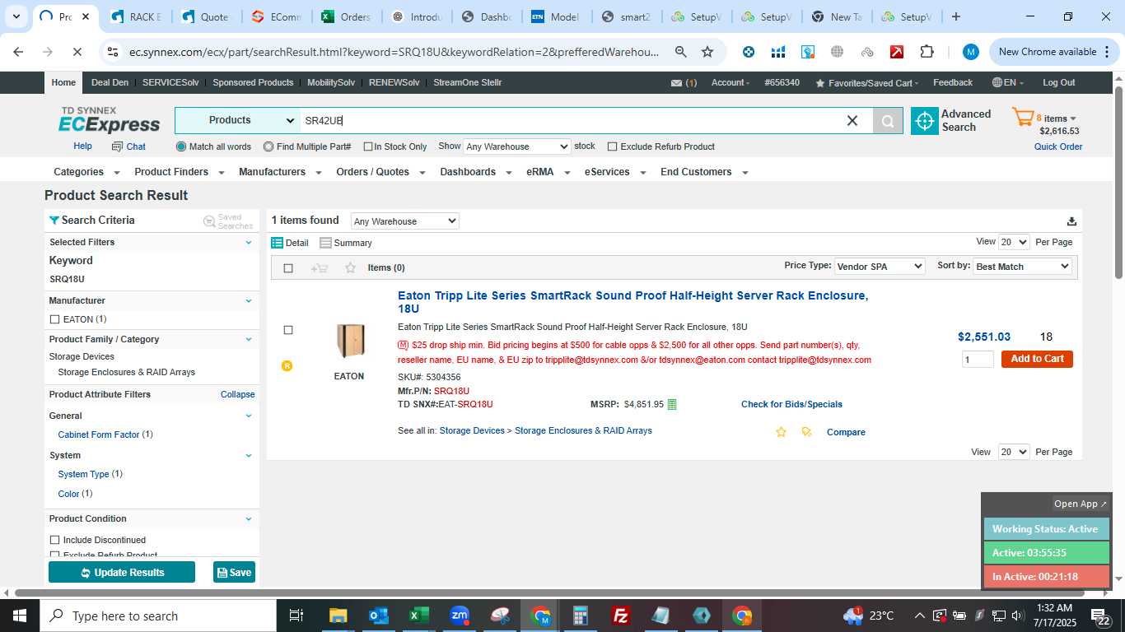Click Compare link
This screenshot has width=1125, height=632.
pyautogui.click(x=846, y=432)
